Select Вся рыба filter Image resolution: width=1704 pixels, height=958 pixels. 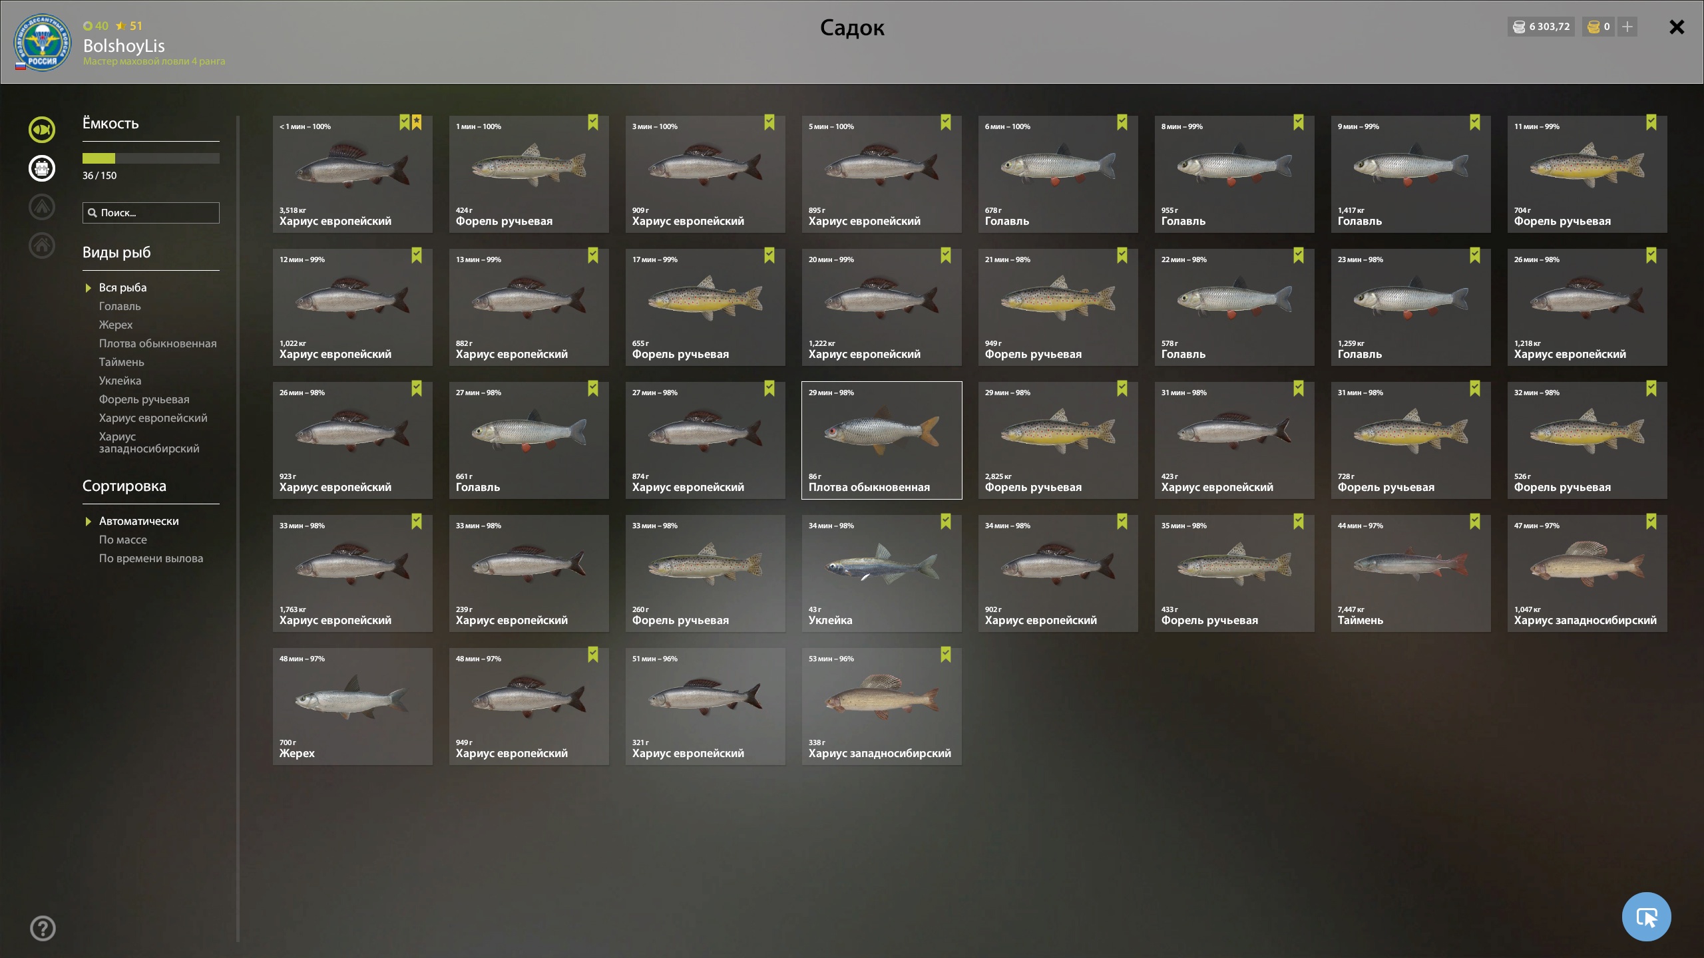122,287
